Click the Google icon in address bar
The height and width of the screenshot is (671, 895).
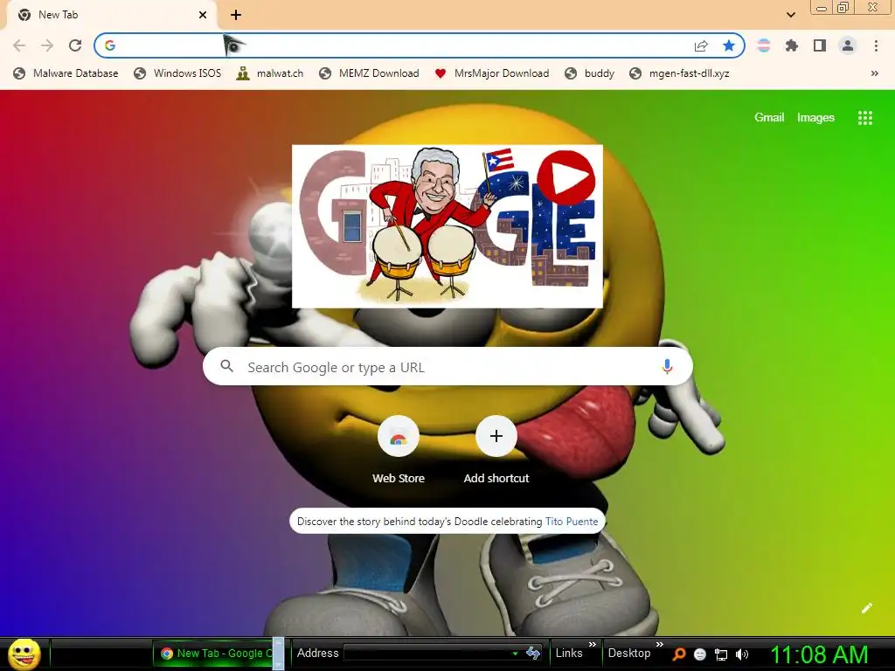point(110,45)
